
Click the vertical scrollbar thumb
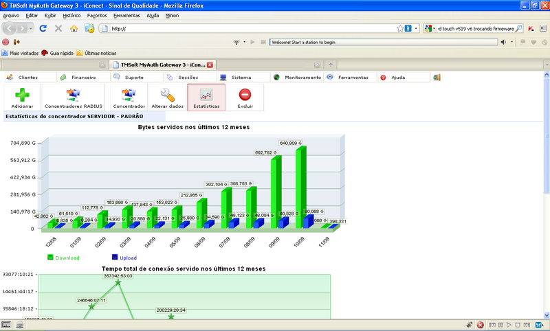tap(547, 135)
